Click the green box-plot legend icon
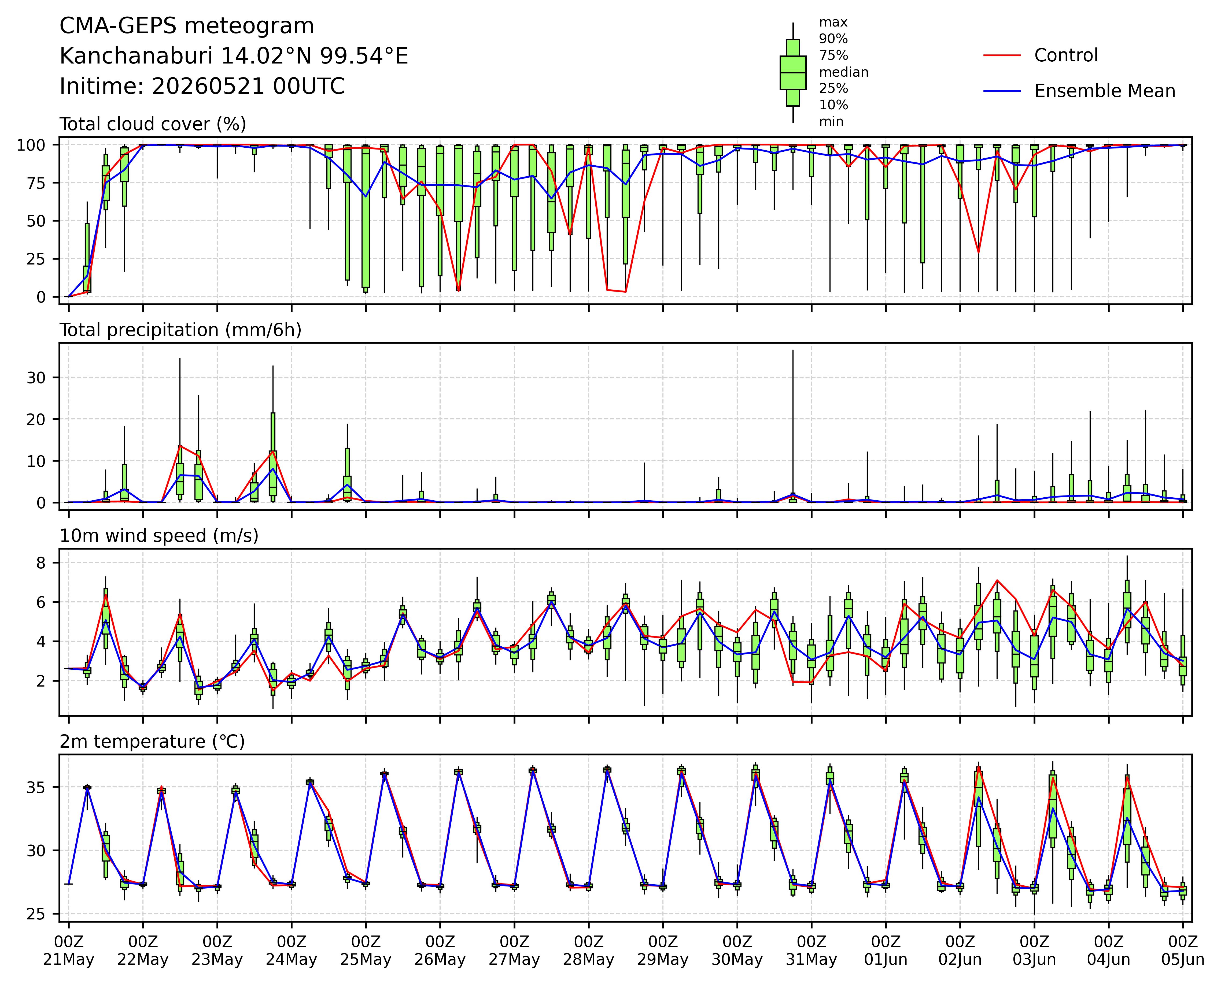Viewport: 1221px width, 984px height. coord(793,73)
